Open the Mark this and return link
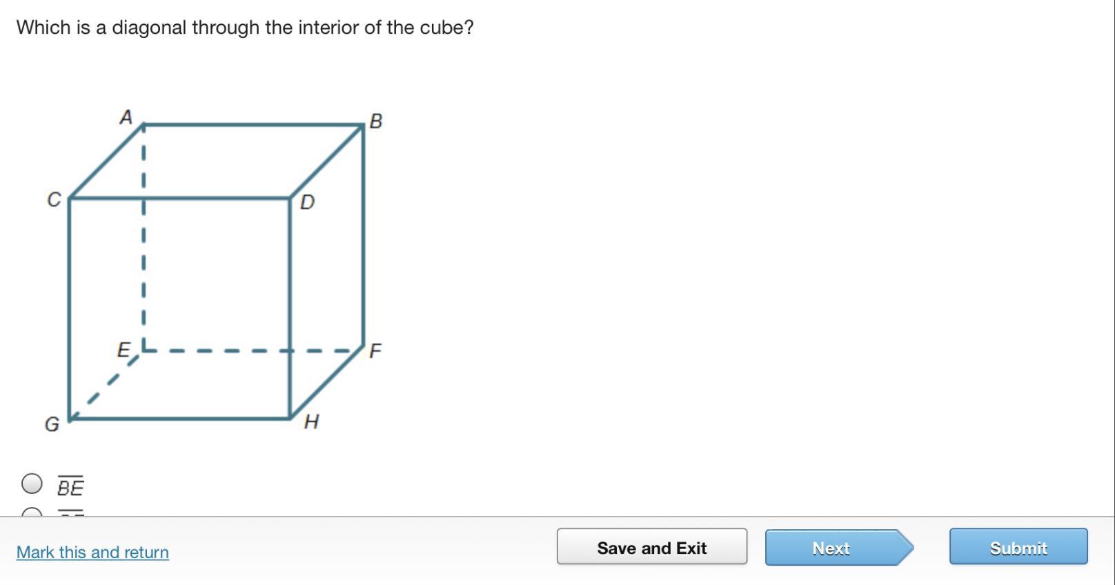 [x=92, y=552]
